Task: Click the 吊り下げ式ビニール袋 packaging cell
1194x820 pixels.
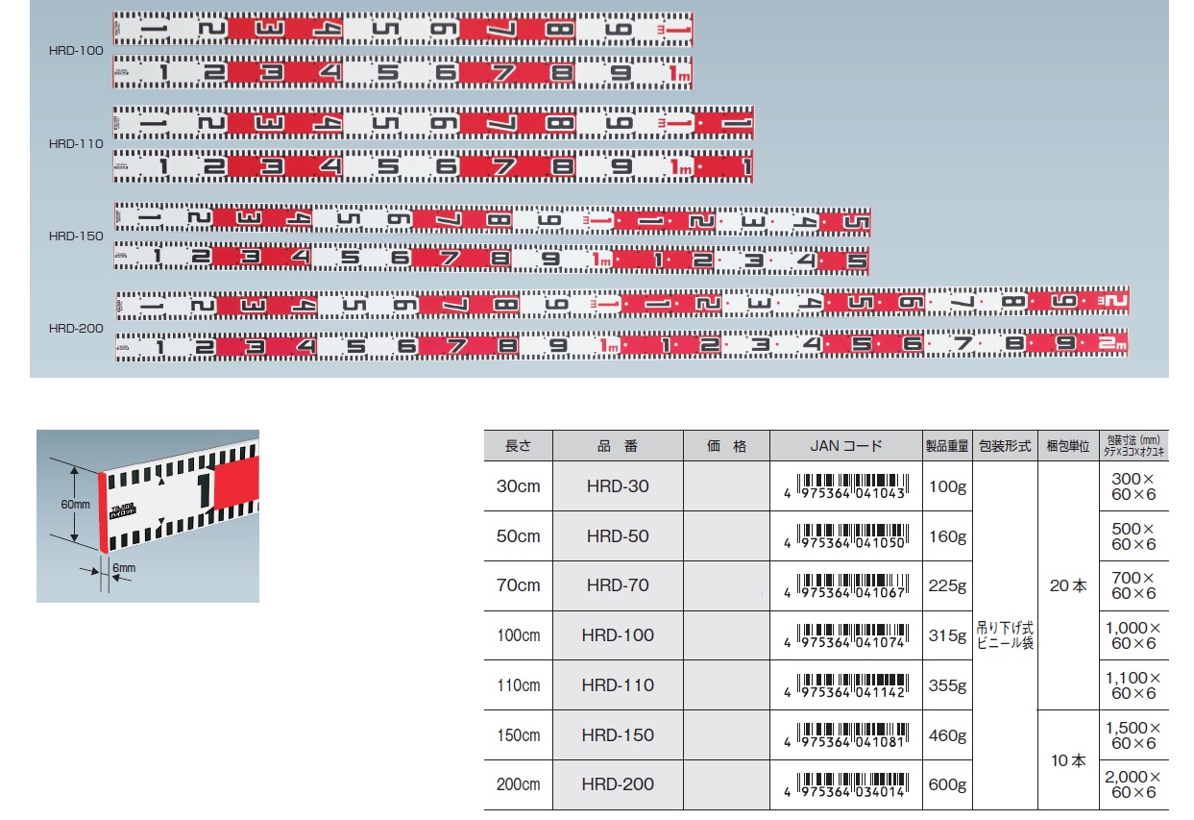Action: (x=1005, y=635)
